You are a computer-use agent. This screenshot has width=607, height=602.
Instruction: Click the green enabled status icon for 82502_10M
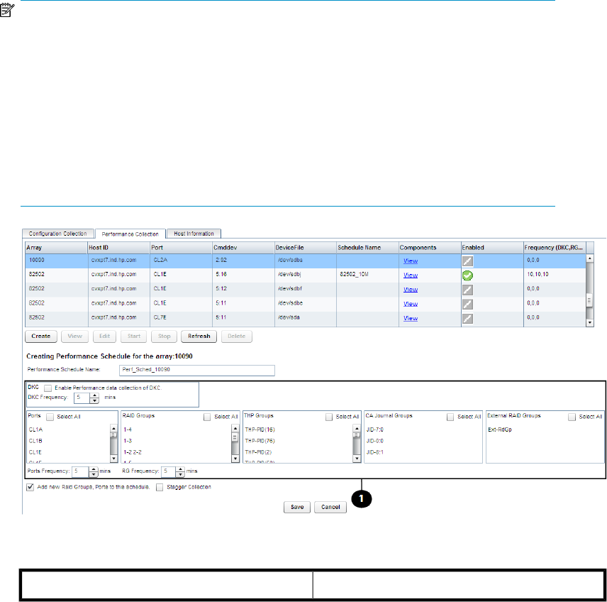point(467,275)
